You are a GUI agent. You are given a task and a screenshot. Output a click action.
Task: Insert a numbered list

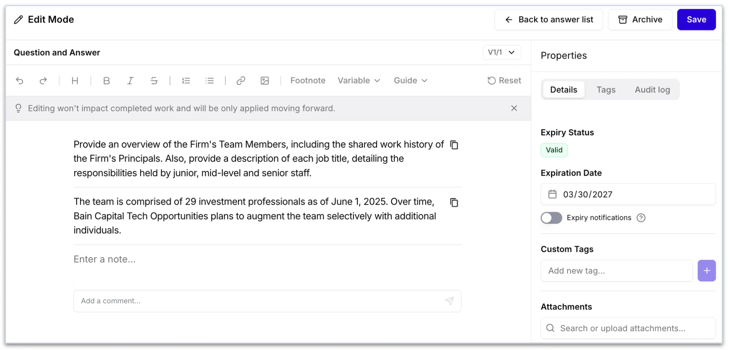point(186,80)
